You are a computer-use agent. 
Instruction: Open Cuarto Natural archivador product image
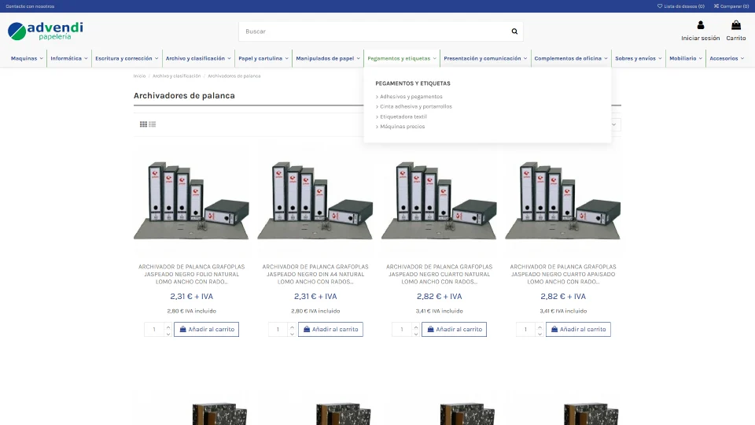click(439, 201)
